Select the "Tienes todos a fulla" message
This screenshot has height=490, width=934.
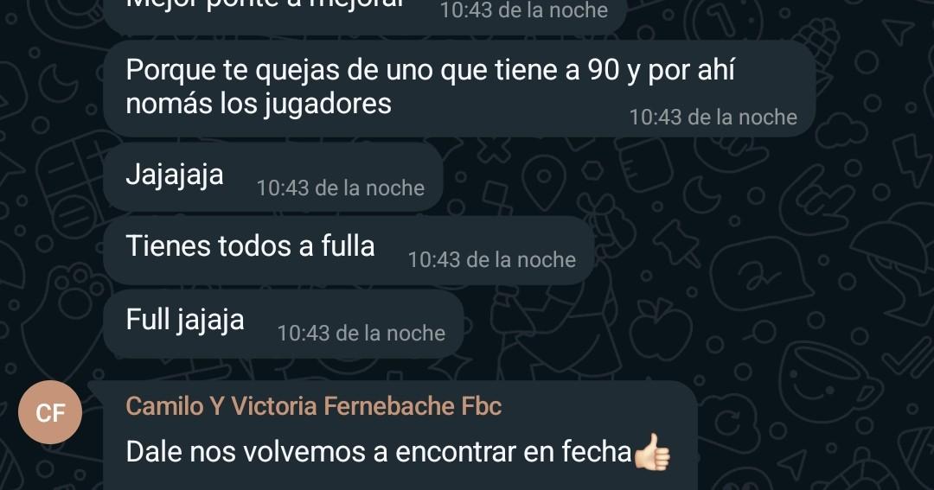[x=349, y=250]
